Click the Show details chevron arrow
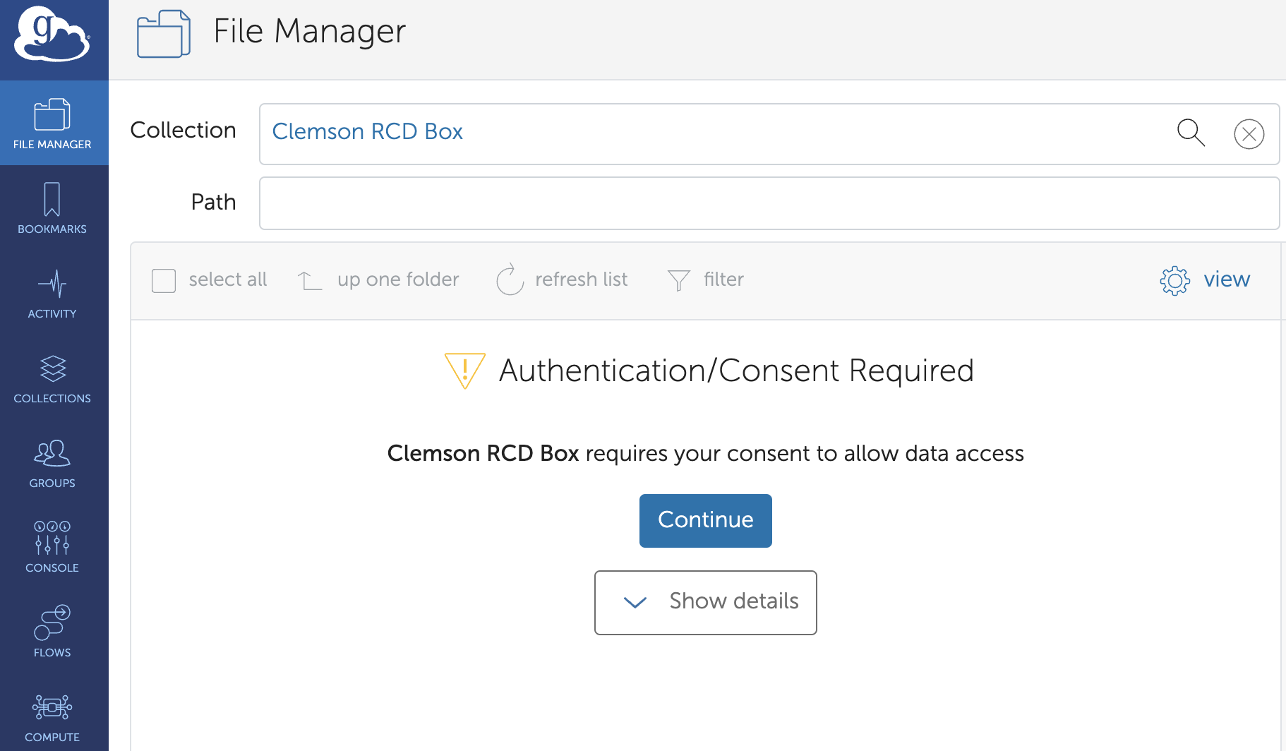The image size is (1286, 751). [635, 602]
